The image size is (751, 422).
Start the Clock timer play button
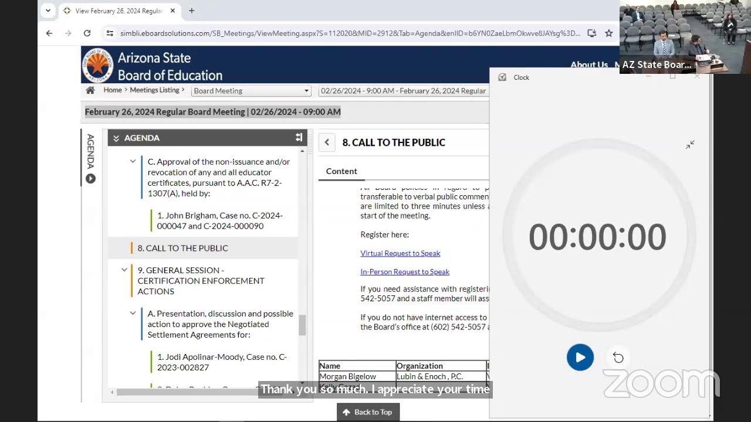[580, 358]
